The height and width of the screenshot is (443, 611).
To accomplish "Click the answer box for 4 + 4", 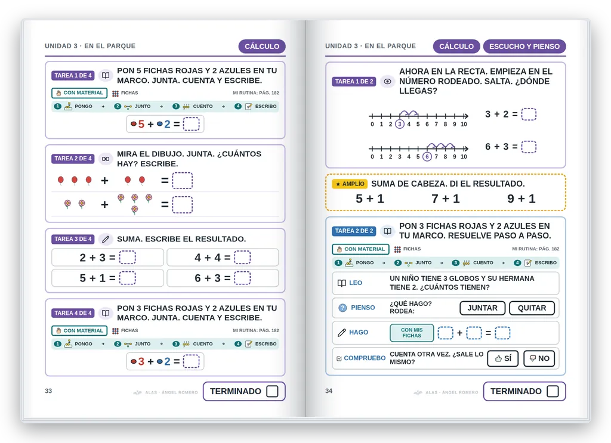I will pyautogui.click(x=242, y=258).
